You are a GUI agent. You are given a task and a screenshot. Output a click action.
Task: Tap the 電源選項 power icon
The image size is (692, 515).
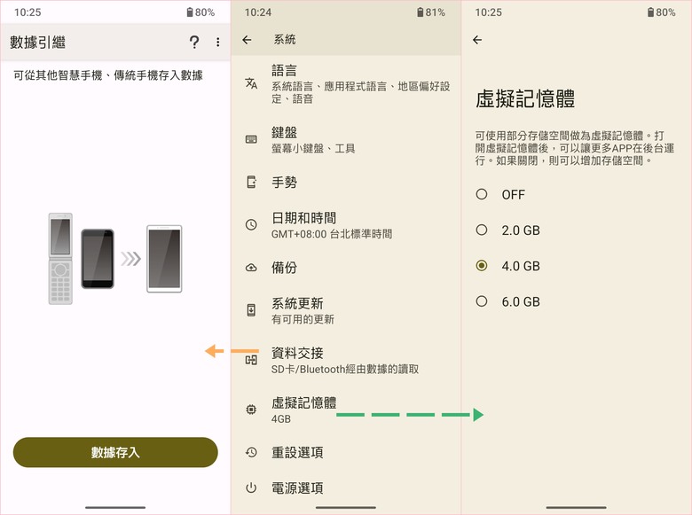(x=251, y=488)
